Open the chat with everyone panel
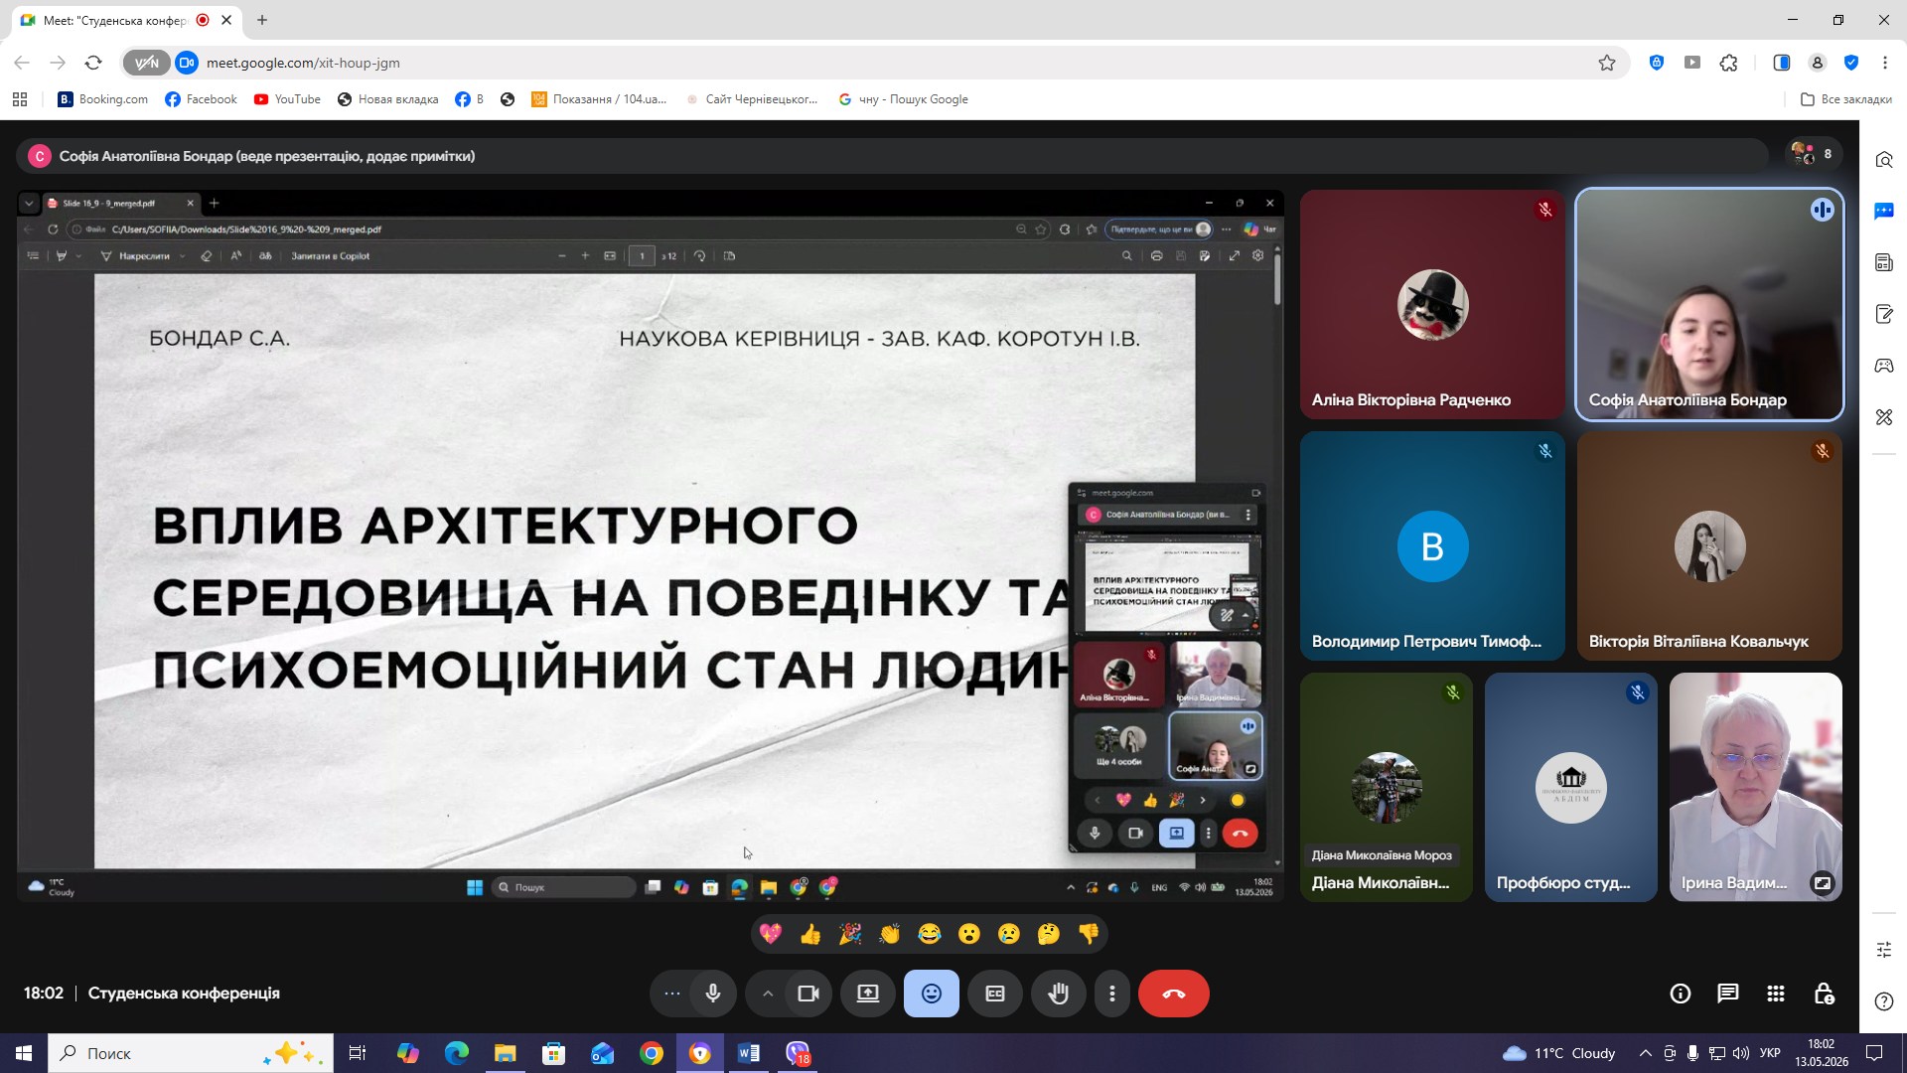The image size is (1907, 1073). point(1727,994)
